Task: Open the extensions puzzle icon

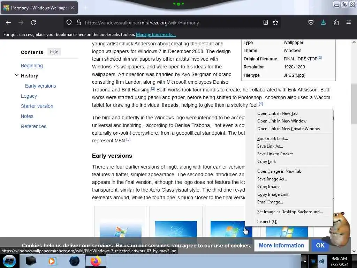Action: (x=336, y=23)
